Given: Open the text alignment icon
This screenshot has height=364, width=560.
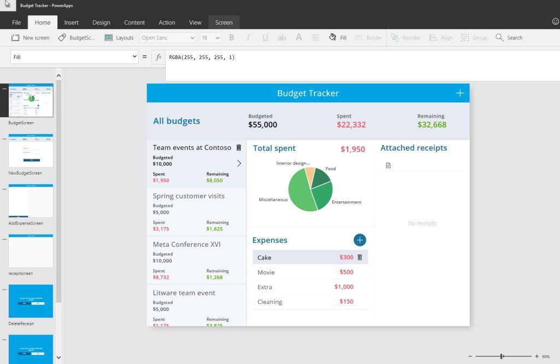Looking at the screenshot, I should pyautogui.click(x=316, y=38).
